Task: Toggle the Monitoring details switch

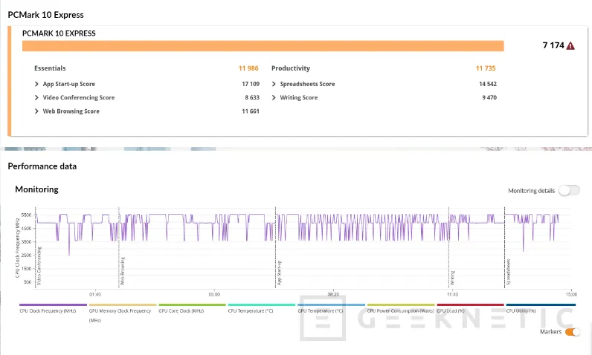Action: [570, 190]
